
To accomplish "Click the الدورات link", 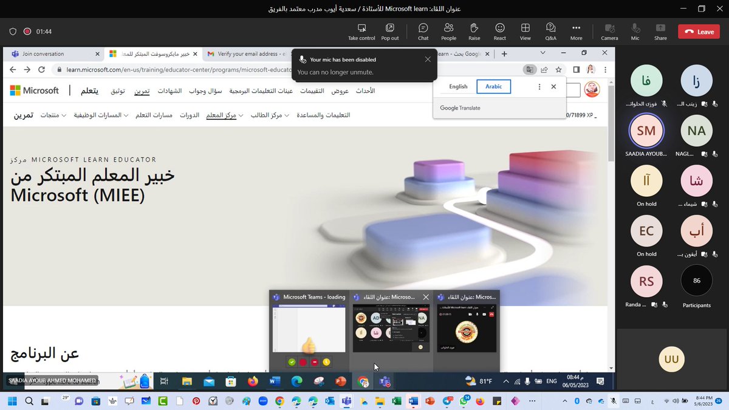I will 190,115.
